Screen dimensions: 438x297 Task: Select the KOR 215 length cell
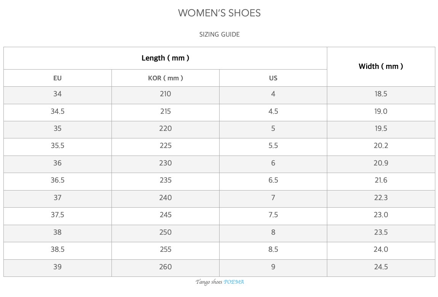coord(166,111)
